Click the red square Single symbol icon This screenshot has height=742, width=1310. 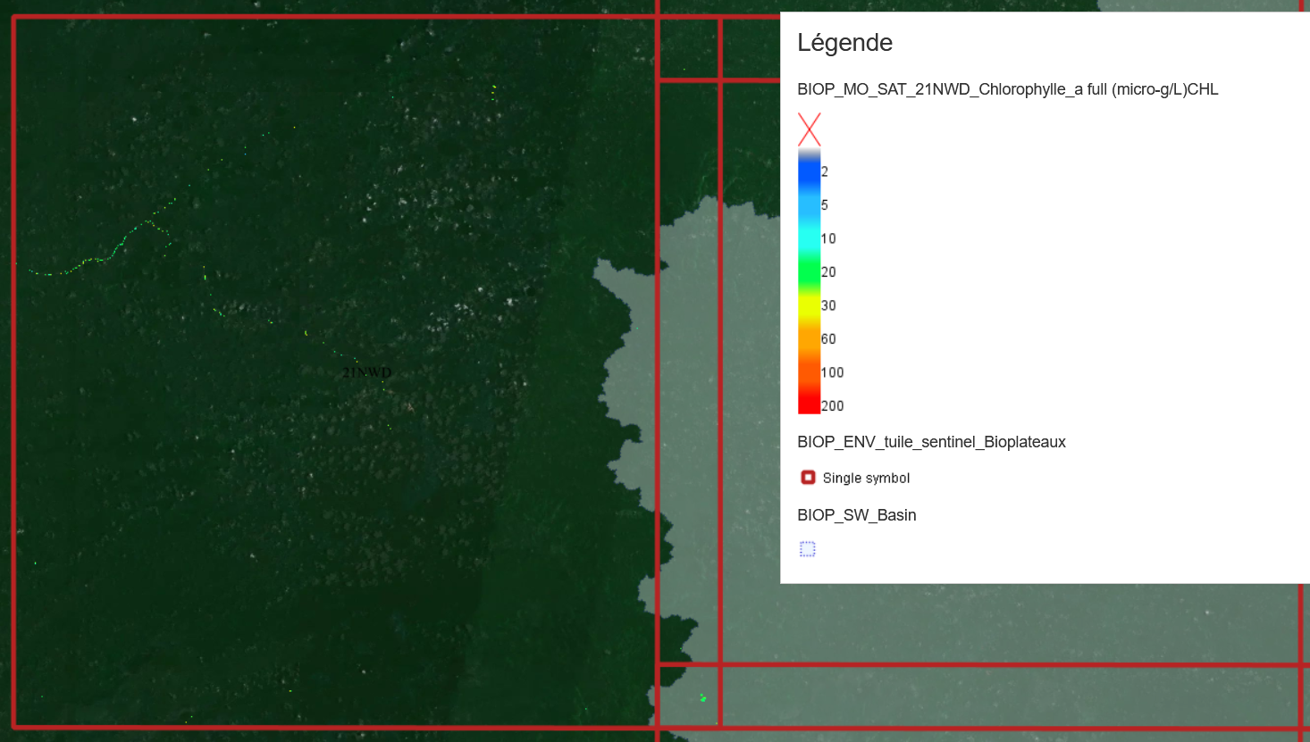coord(808,478)
